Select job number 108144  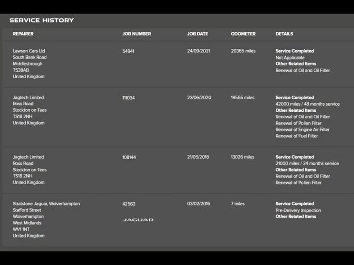(x=129, y=157)
